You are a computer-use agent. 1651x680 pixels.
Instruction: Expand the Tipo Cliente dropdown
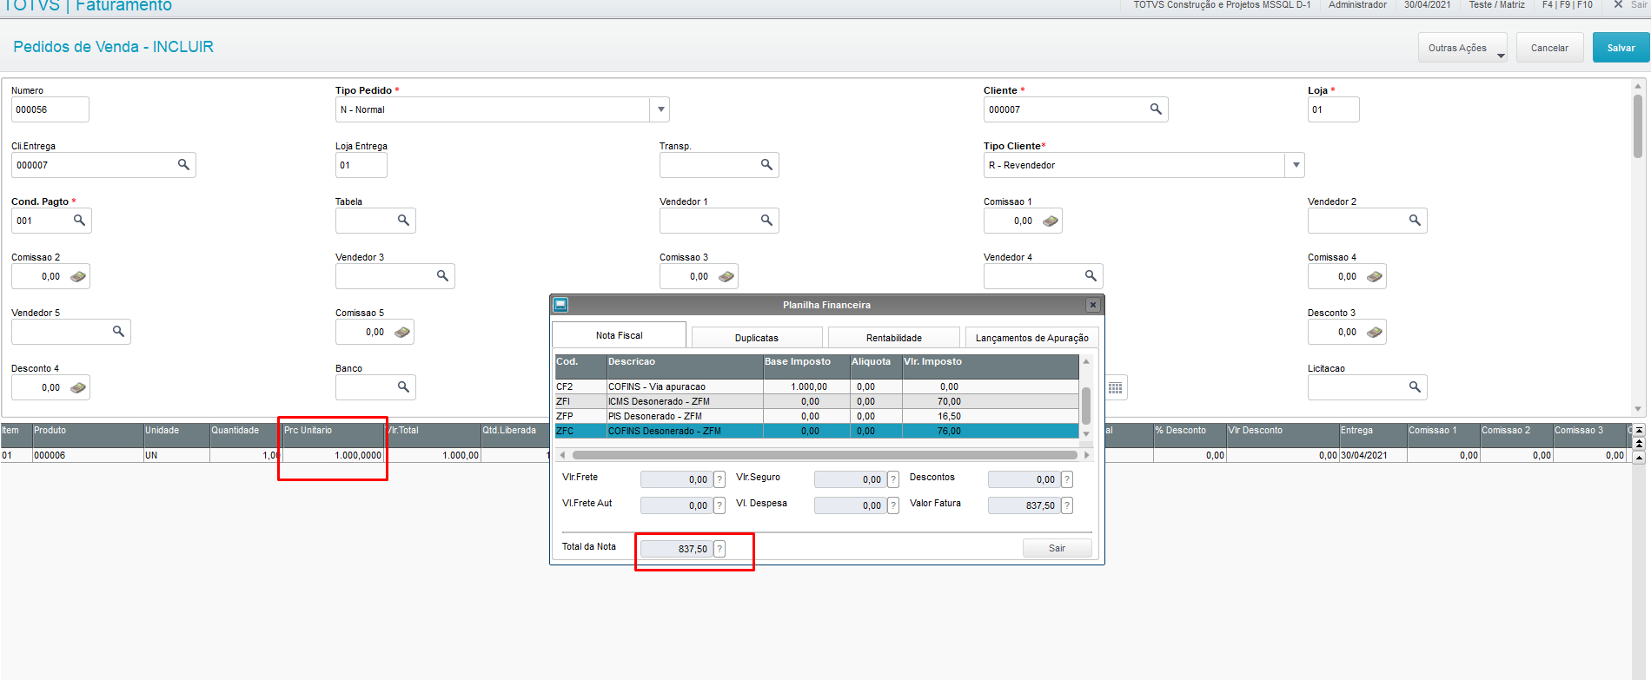click(x=1296, y=165)
